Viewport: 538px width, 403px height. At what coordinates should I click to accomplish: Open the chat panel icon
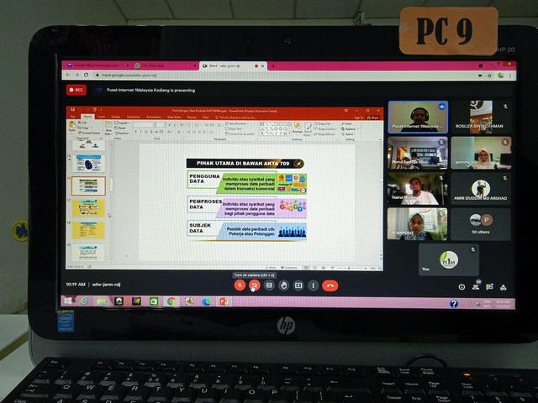click(x=488, y=286)
